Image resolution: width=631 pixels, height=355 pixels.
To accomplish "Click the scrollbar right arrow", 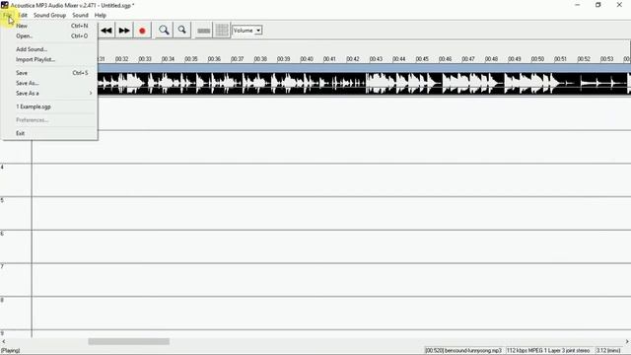I will click(x=627, y=341).
